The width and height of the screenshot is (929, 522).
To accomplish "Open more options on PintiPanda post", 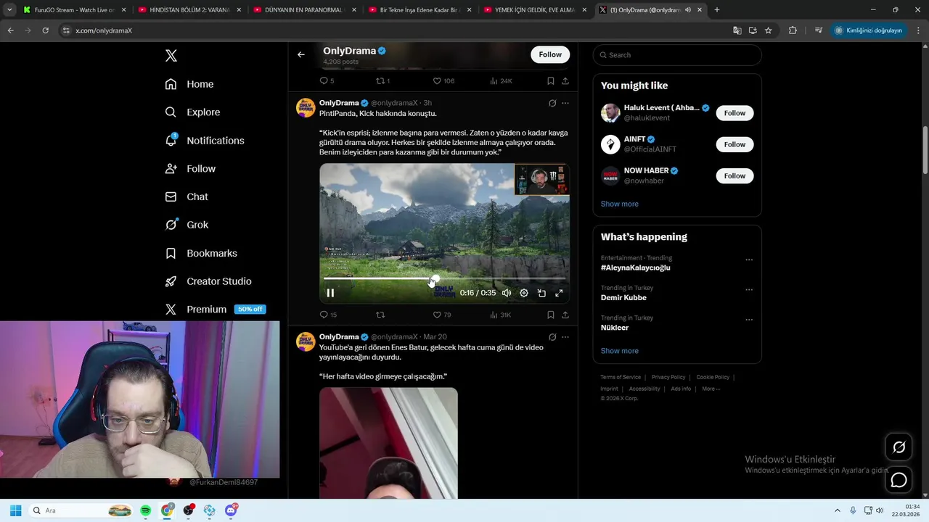I will tap(565, 103).
